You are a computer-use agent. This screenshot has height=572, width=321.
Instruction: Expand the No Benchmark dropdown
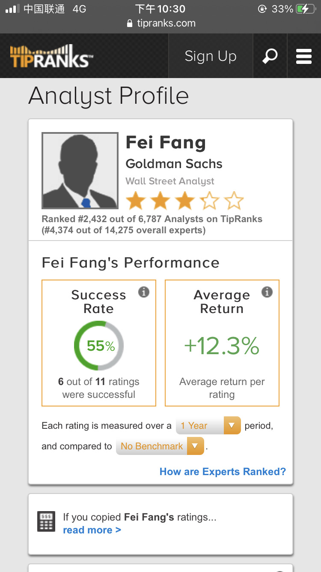coord(160,446)
